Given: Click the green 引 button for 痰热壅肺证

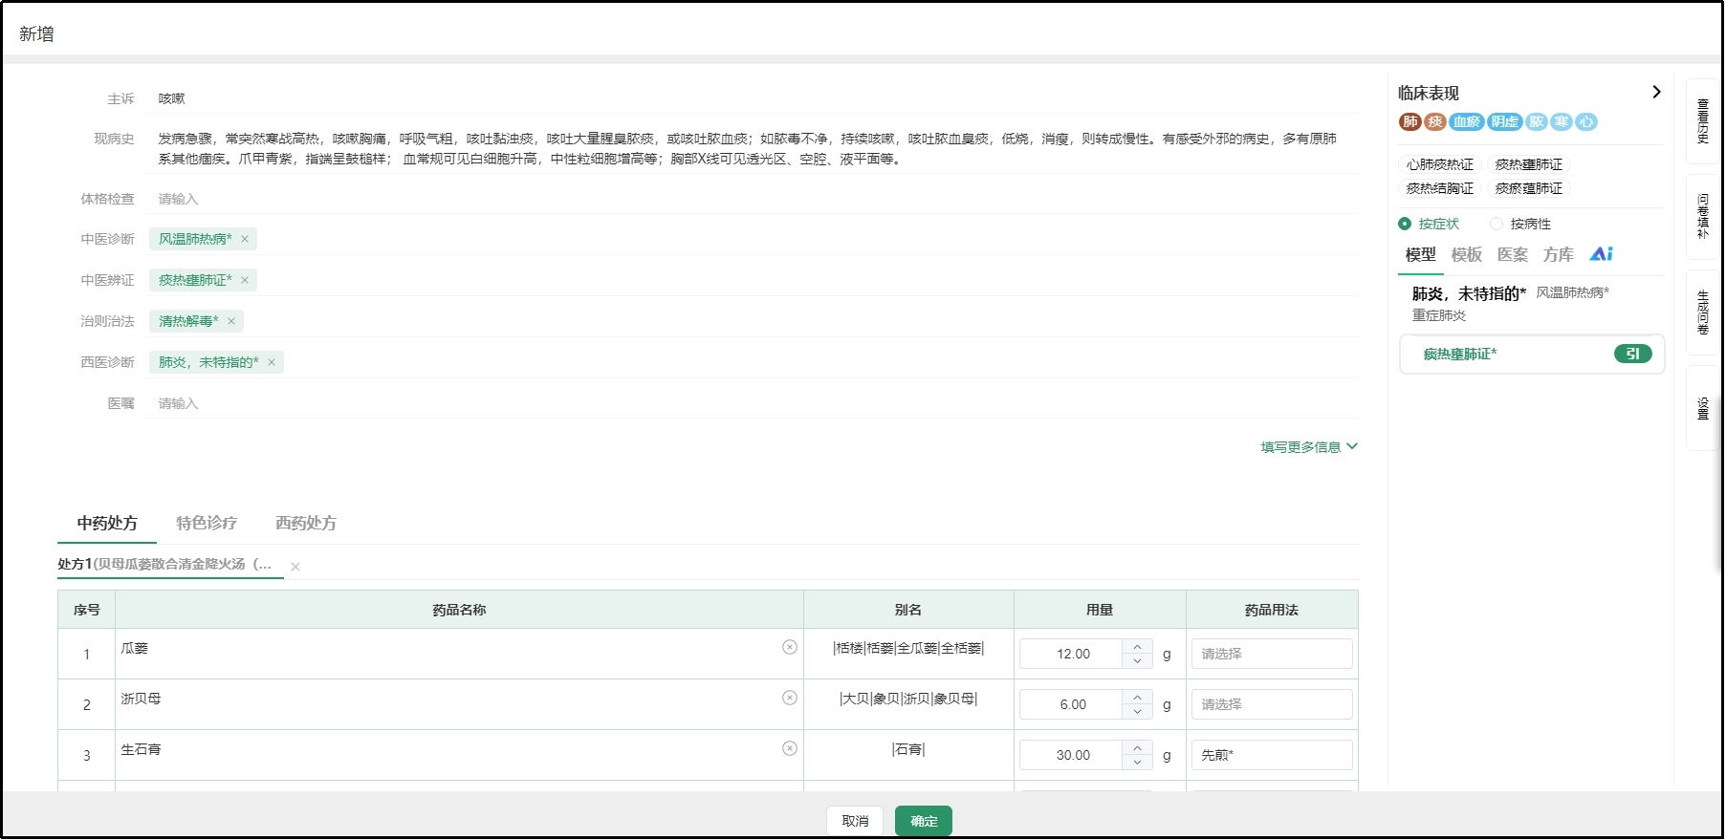Looking at the screenshot, I should pyautogui.click(x=1632, y=354).
